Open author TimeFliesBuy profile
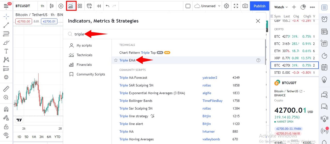Image resolution: width=330 pixels, height=144 pixels. (212, 101)
